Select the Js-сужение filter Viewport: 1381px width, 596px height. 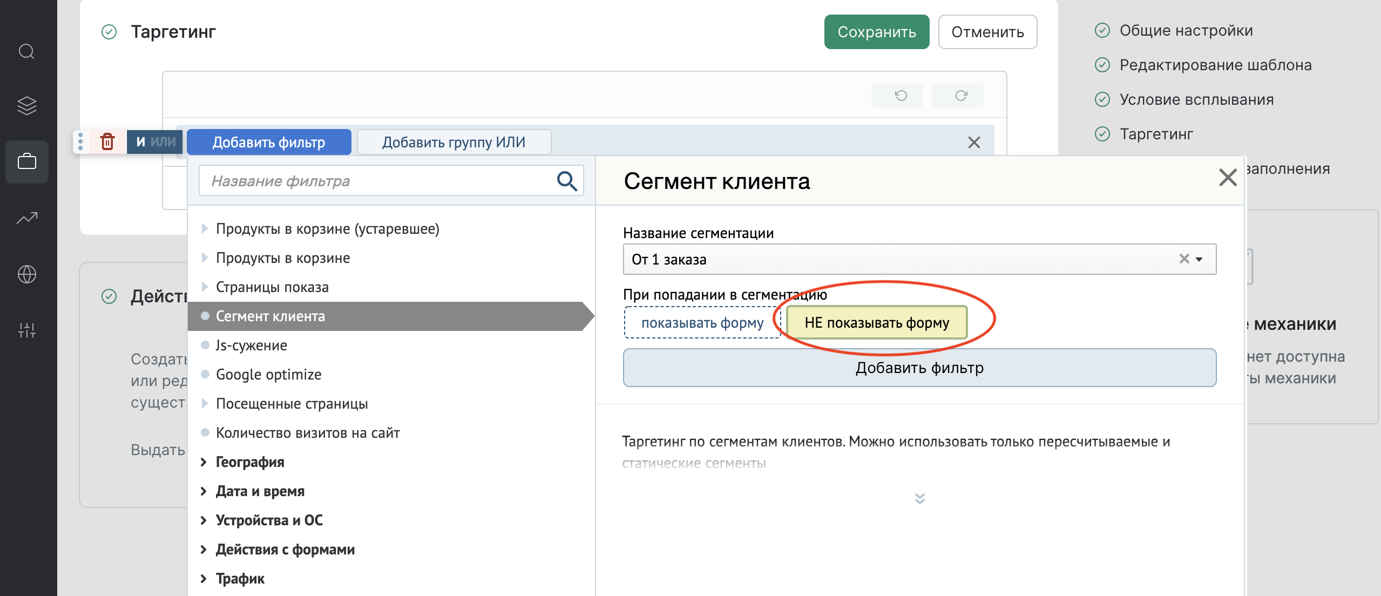pos(252,346)
